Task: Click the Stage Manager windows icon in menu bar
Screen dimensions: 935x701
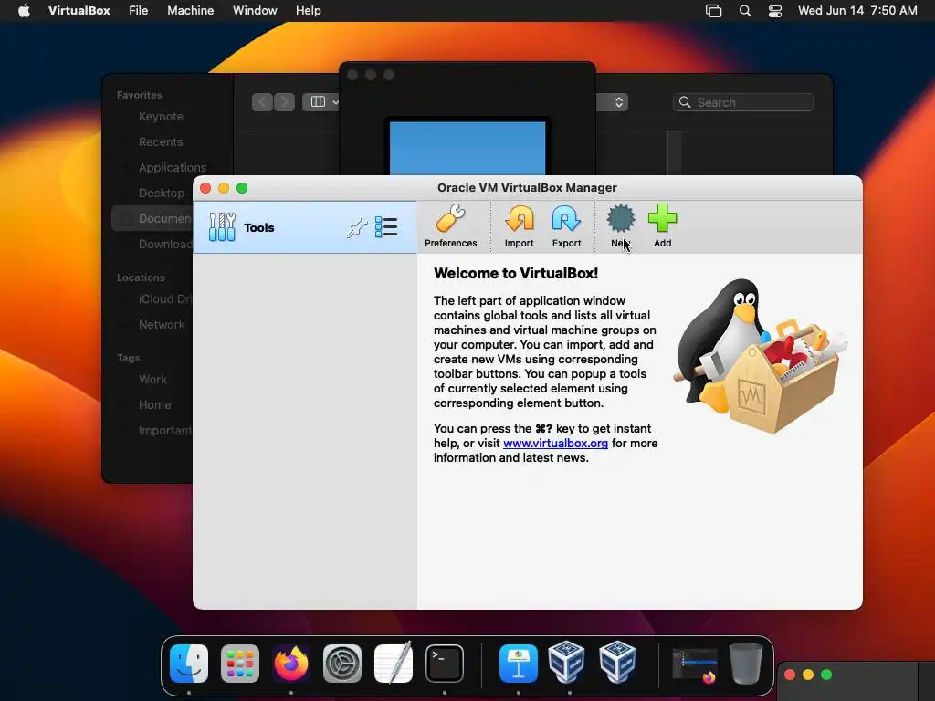Action: (x=713, y=11)
